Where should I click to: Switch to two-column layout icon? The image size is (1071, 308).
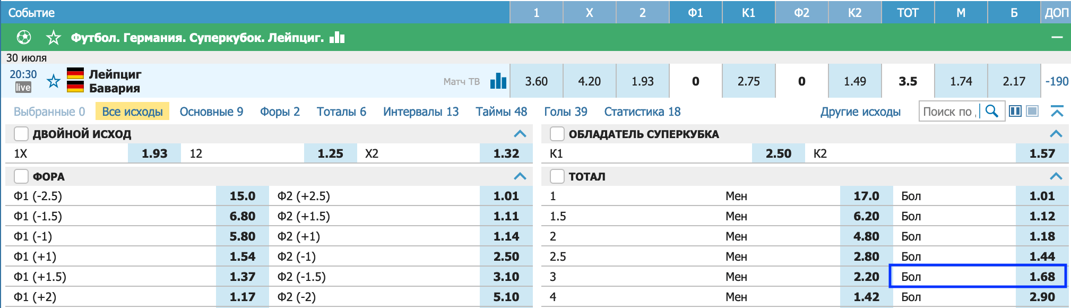pos(1015,111)
